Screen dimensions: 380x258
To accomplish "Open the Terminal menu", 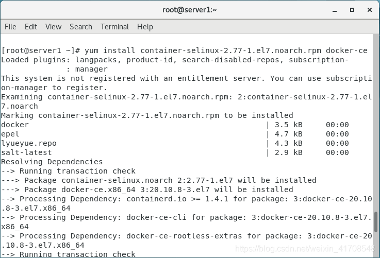I will pyautogui.click(x=114, y=27).
